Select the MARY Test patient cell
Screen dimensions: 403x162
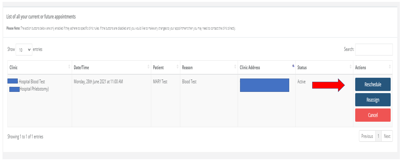point(160,82)
